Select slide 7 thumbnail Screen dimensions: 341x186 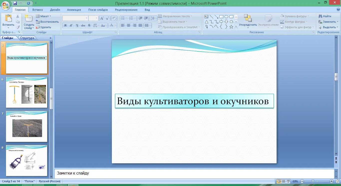[26, 127]
